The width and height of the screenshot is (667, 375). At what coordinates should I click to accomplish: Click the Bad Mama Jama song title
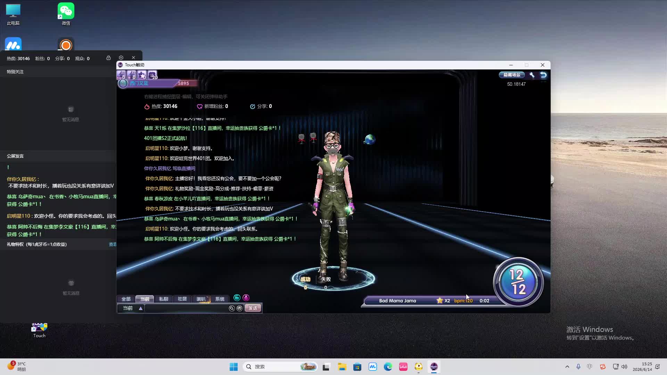[397, 301]
